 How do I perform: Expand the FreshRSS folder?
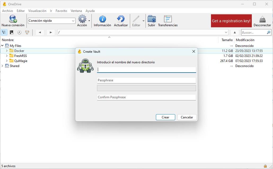[x=7, y=56]
